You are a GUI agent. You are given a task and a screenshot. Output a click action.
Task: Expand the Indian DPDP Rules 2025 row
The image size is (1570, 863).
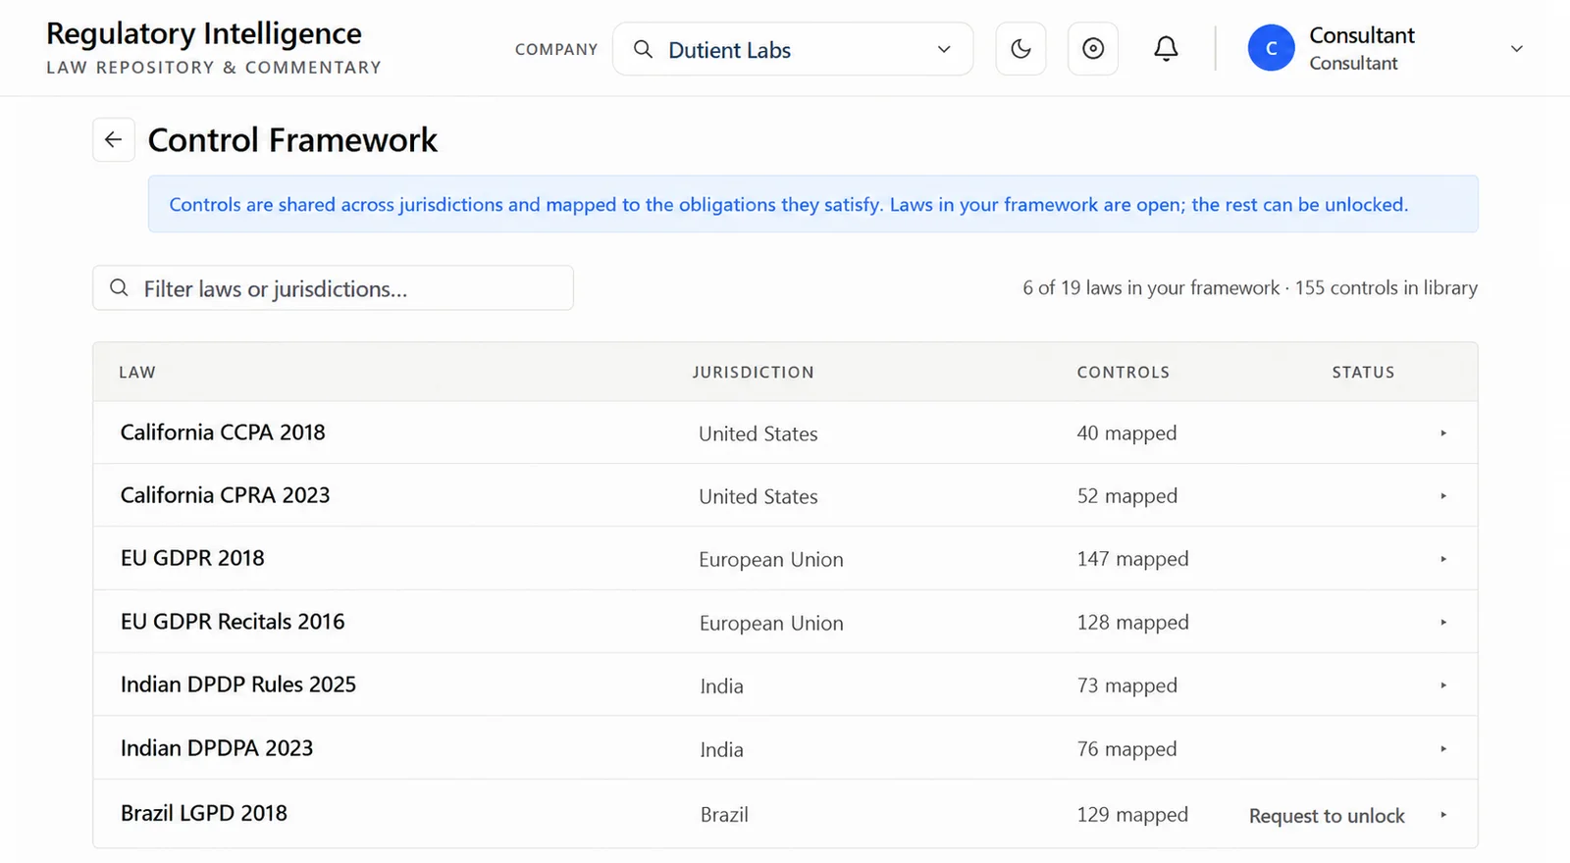(x=1443, y=685)
